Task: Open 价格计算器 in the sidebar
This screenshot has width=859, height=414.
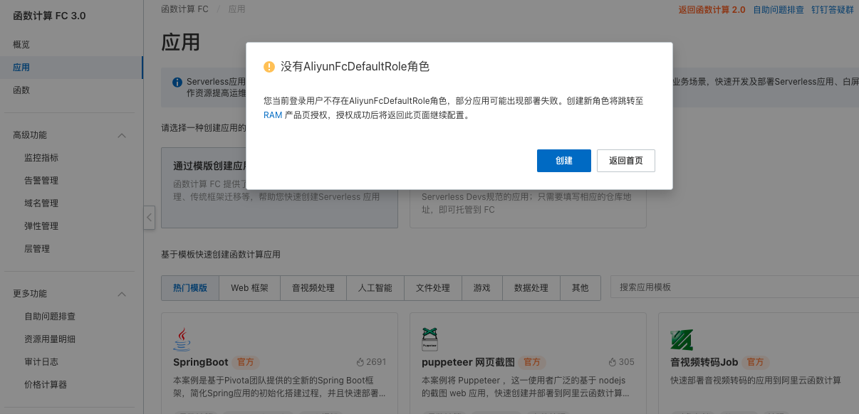Action: [46, 385]
